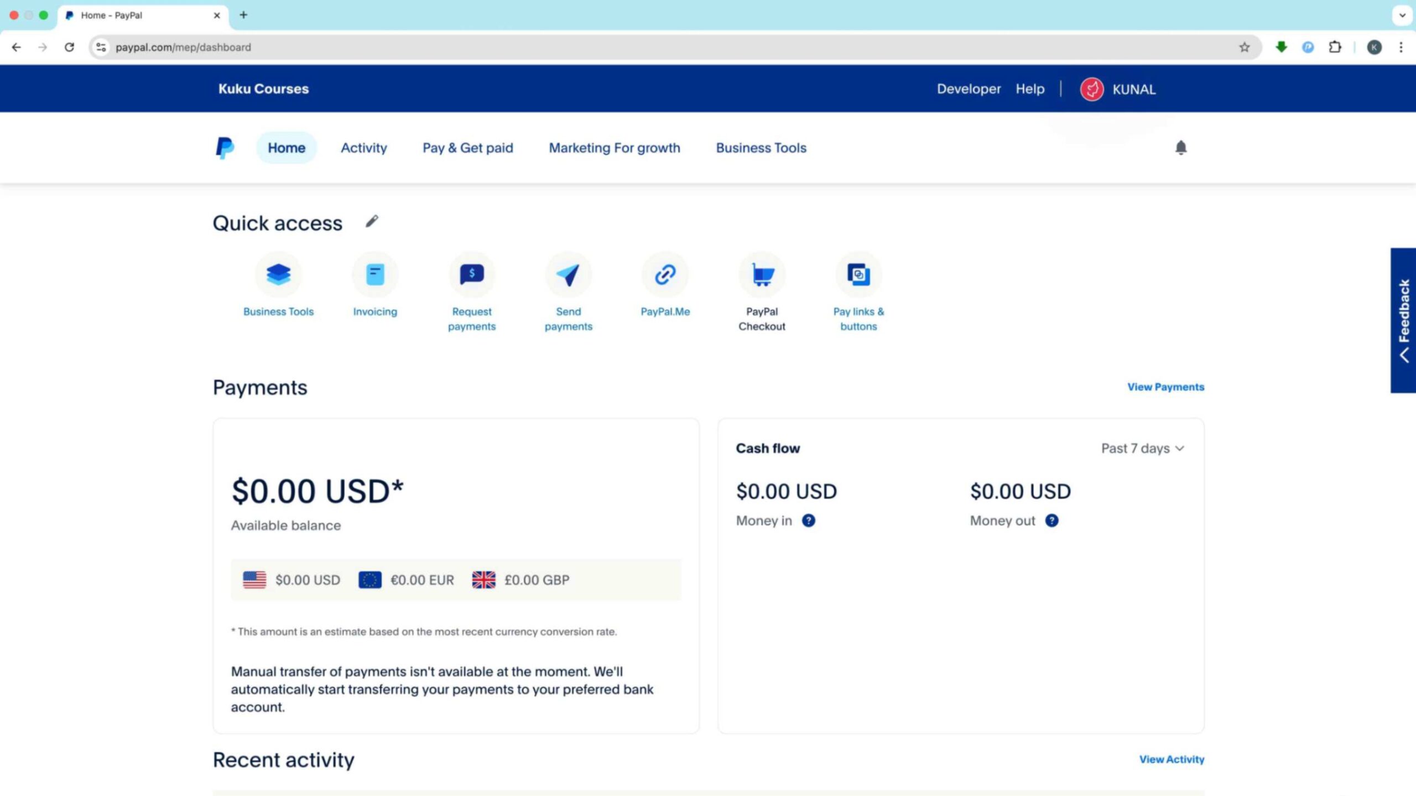The height and width of the screenshot is (796, 1416).
Task: Open the Marketing For growth menu
Action: [615, 148]
